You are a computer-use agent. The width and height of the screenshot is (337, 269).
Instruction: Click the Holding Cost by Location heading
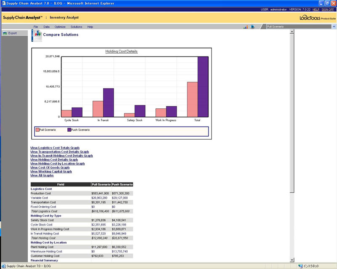(48, 242)
